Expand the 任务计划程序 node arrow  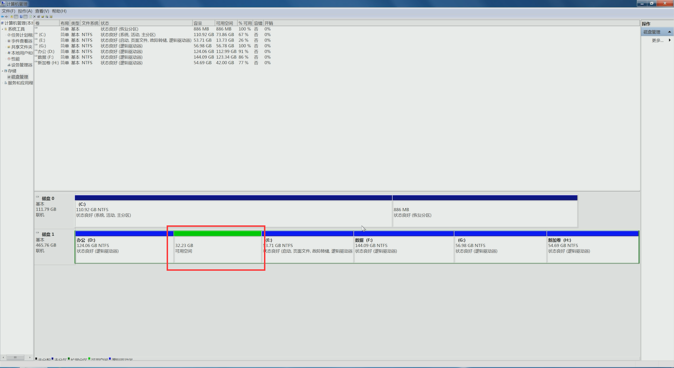[x=5, y=35]
